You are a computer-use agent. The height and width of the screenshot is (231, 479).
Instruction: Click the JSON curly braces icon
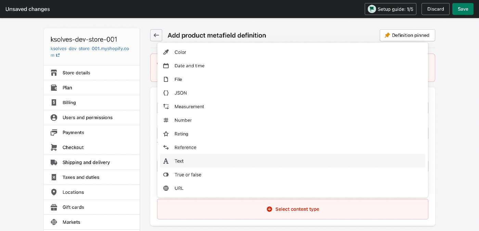[x=166, y=93]
